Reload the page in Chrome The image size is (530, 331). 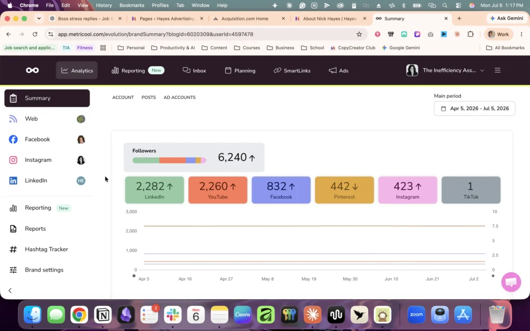tap(35, 34)
